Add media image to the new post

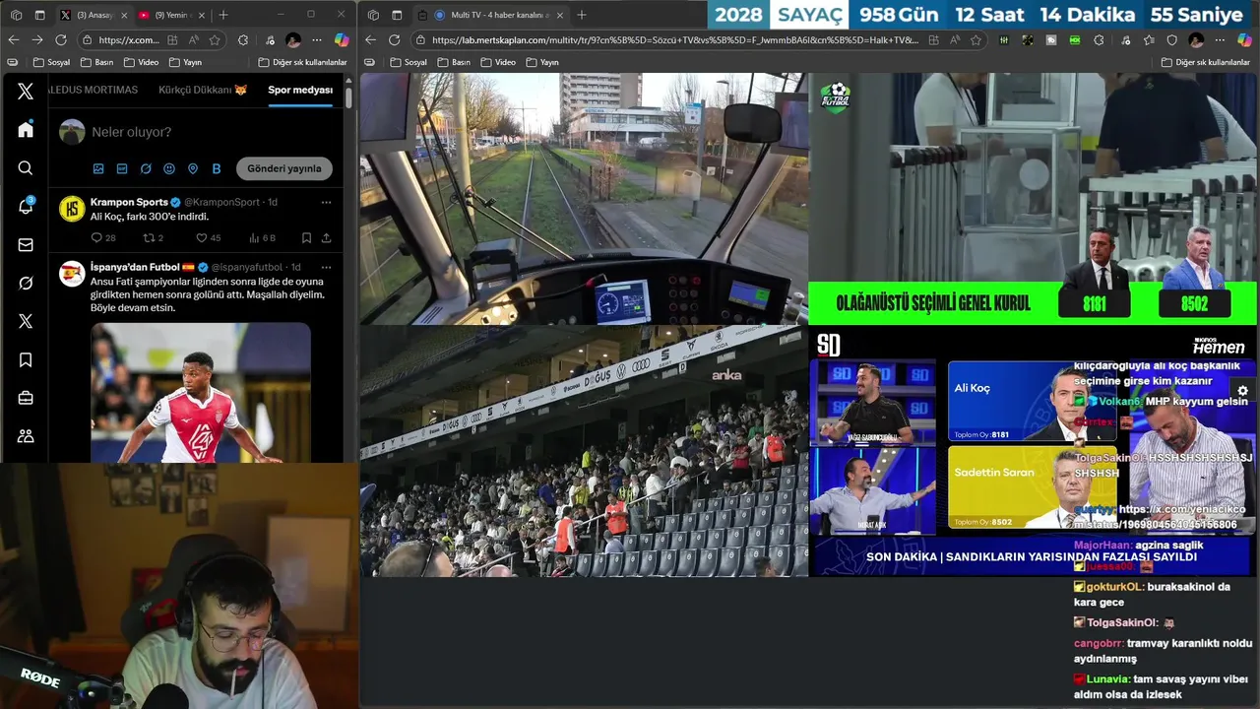click(x=98, y=168)
